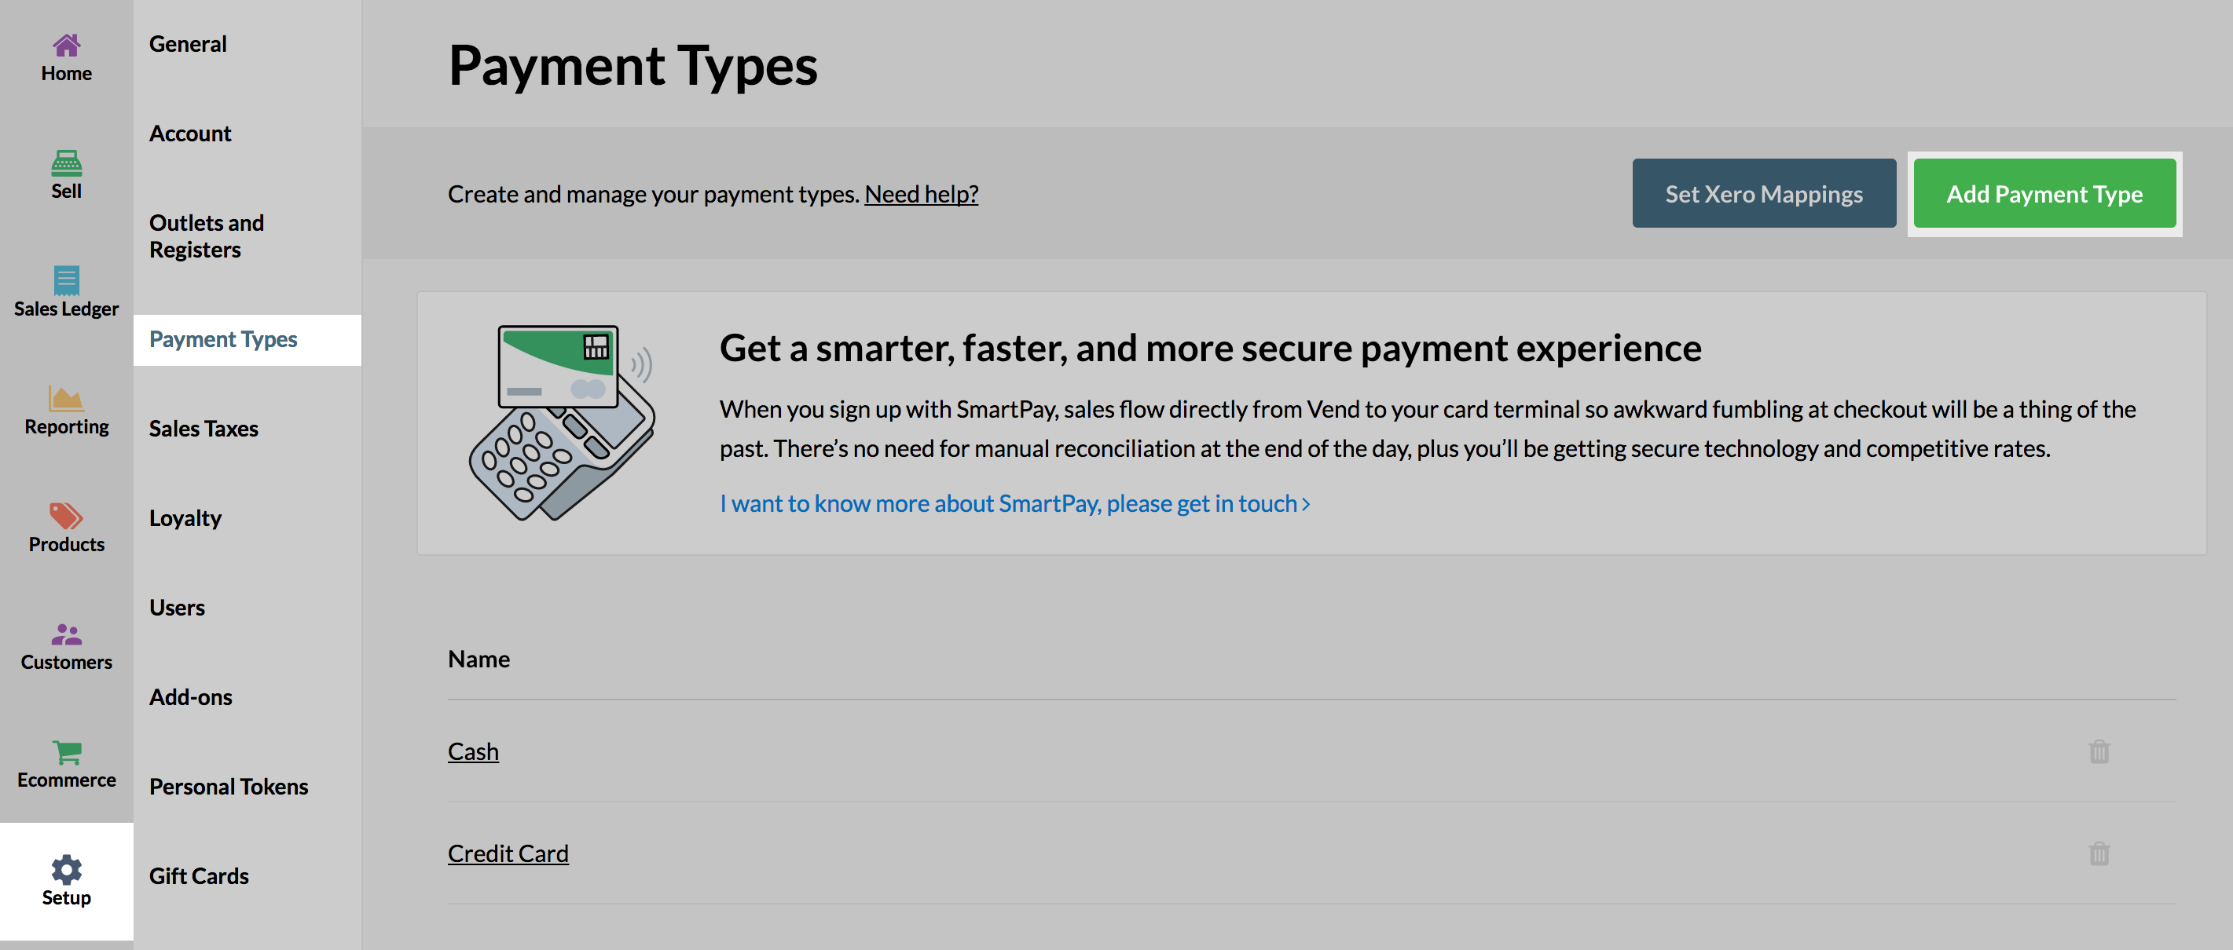Open the Sales Taxes settings

pyautogui.click(x=203, y=428)
